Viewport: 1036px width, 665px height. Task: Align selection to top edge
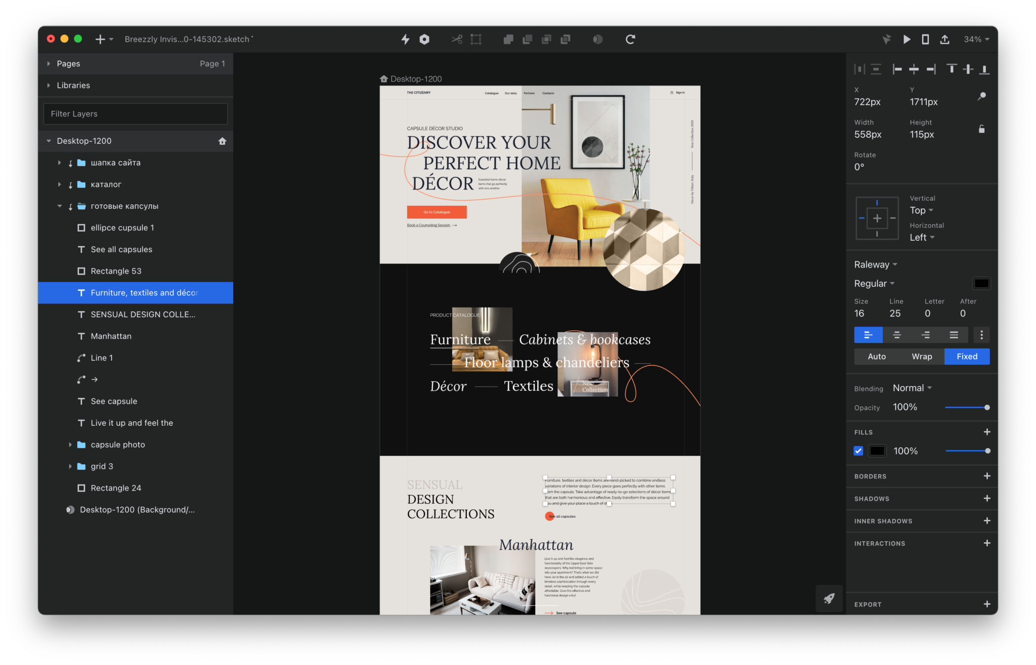(952, 69)
